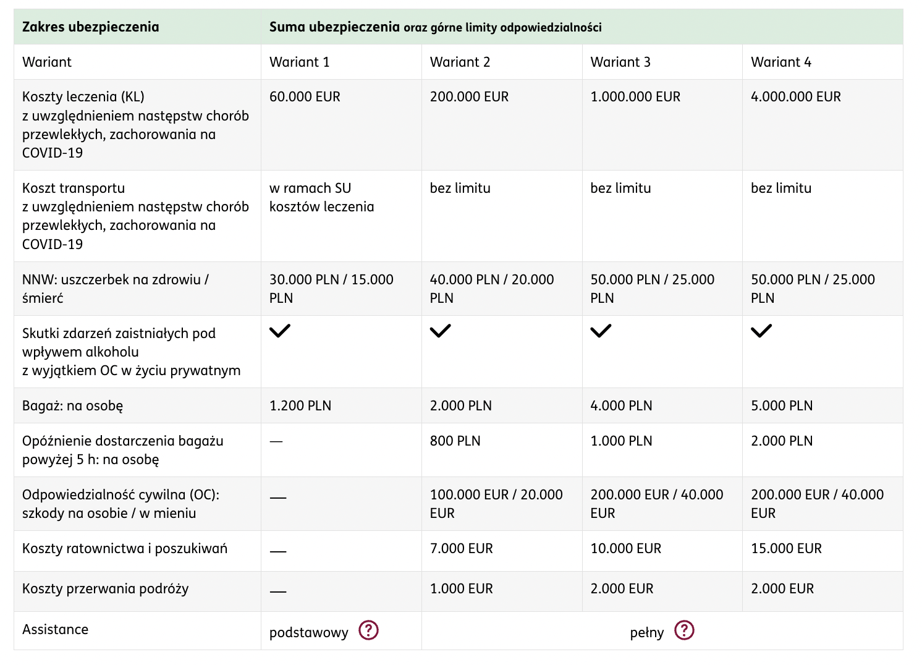Click the dash in Wariant 1 baggage delay cell
Viewport: 922px width, 665px height.
pyautogui.click(x=276, y=441)
